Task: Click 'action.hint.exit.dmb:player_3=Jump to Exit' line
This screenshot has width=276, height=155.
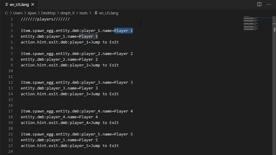Action: click(70, 94)
